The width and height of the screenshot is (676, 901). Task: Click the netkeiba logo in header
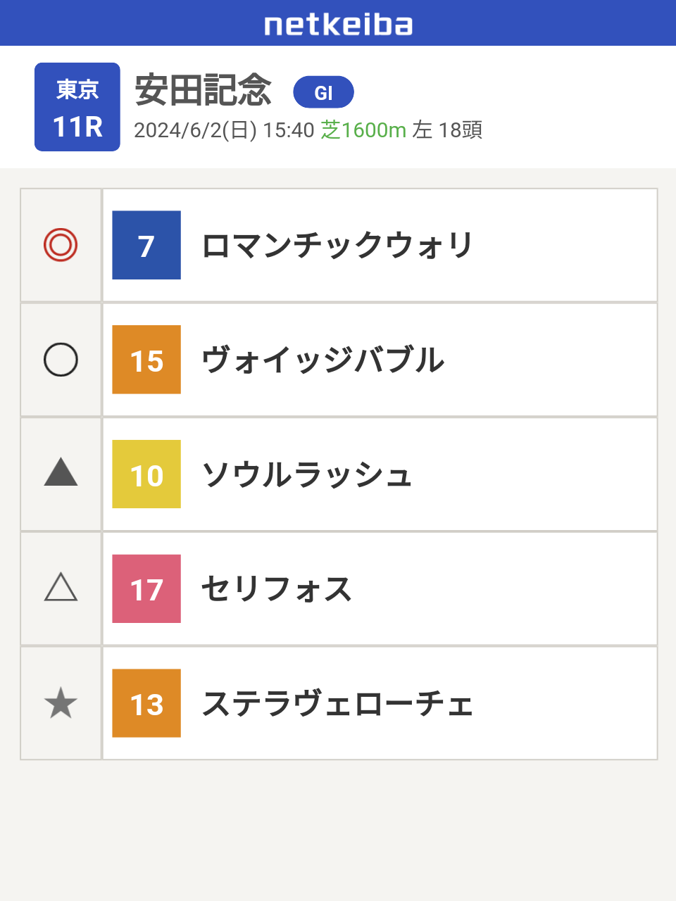[x=338, y=25]
